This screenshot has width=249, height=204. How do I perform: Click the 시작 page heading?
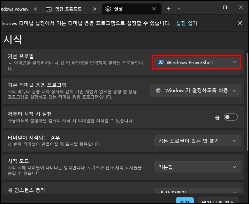(13, 39)
